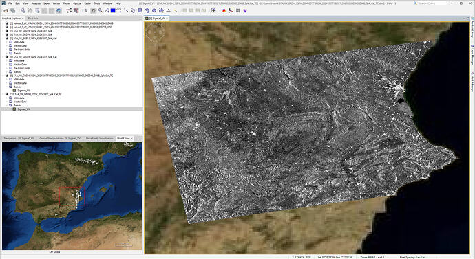The height and width of the screenshot is (259, 475).
Task: Open the Analysis menu
Action: (x=36, y=3)
